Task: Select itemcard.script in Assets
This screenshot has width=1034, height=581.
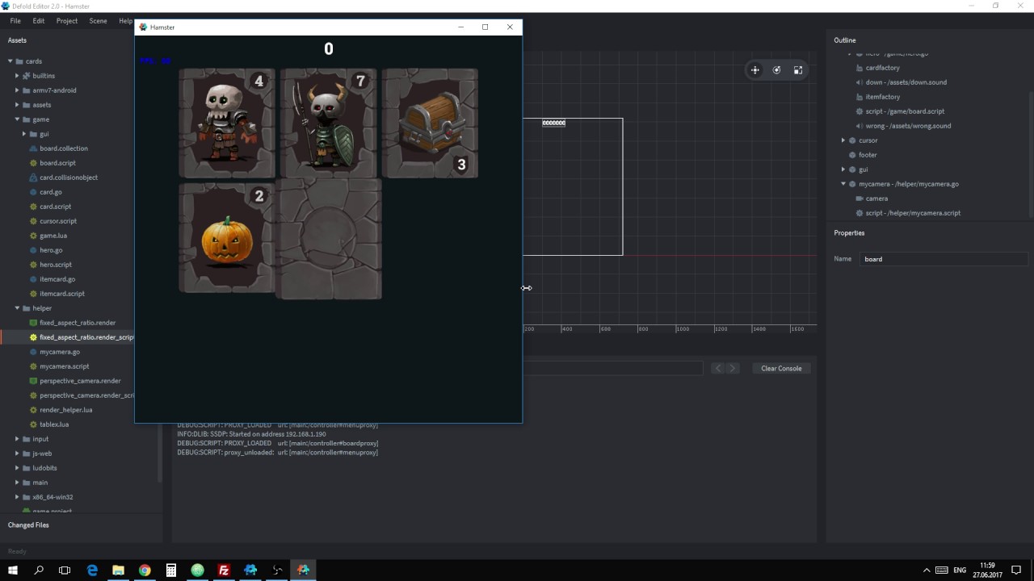Action: tap(62, 294)
